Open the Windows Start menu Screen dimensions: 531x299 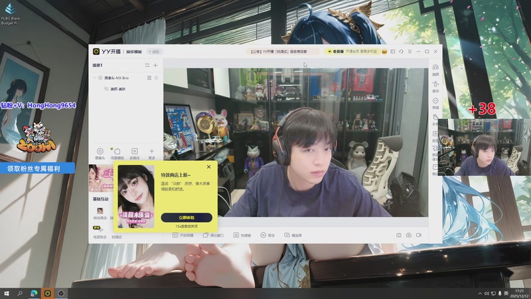[x=7, y=292]
